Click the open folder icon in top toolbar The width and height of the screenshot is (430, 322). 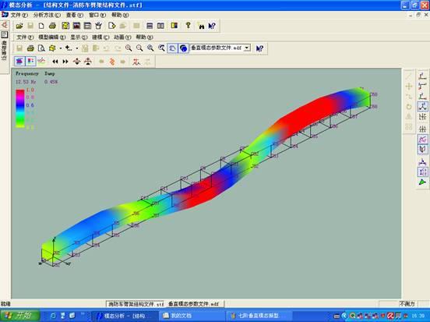(x=19, y=26)
